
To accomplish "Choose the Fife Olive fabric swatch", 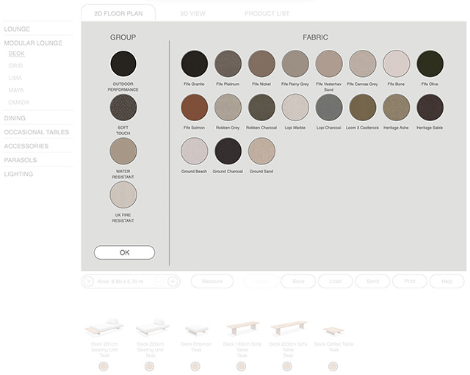I will click(430, 64).
